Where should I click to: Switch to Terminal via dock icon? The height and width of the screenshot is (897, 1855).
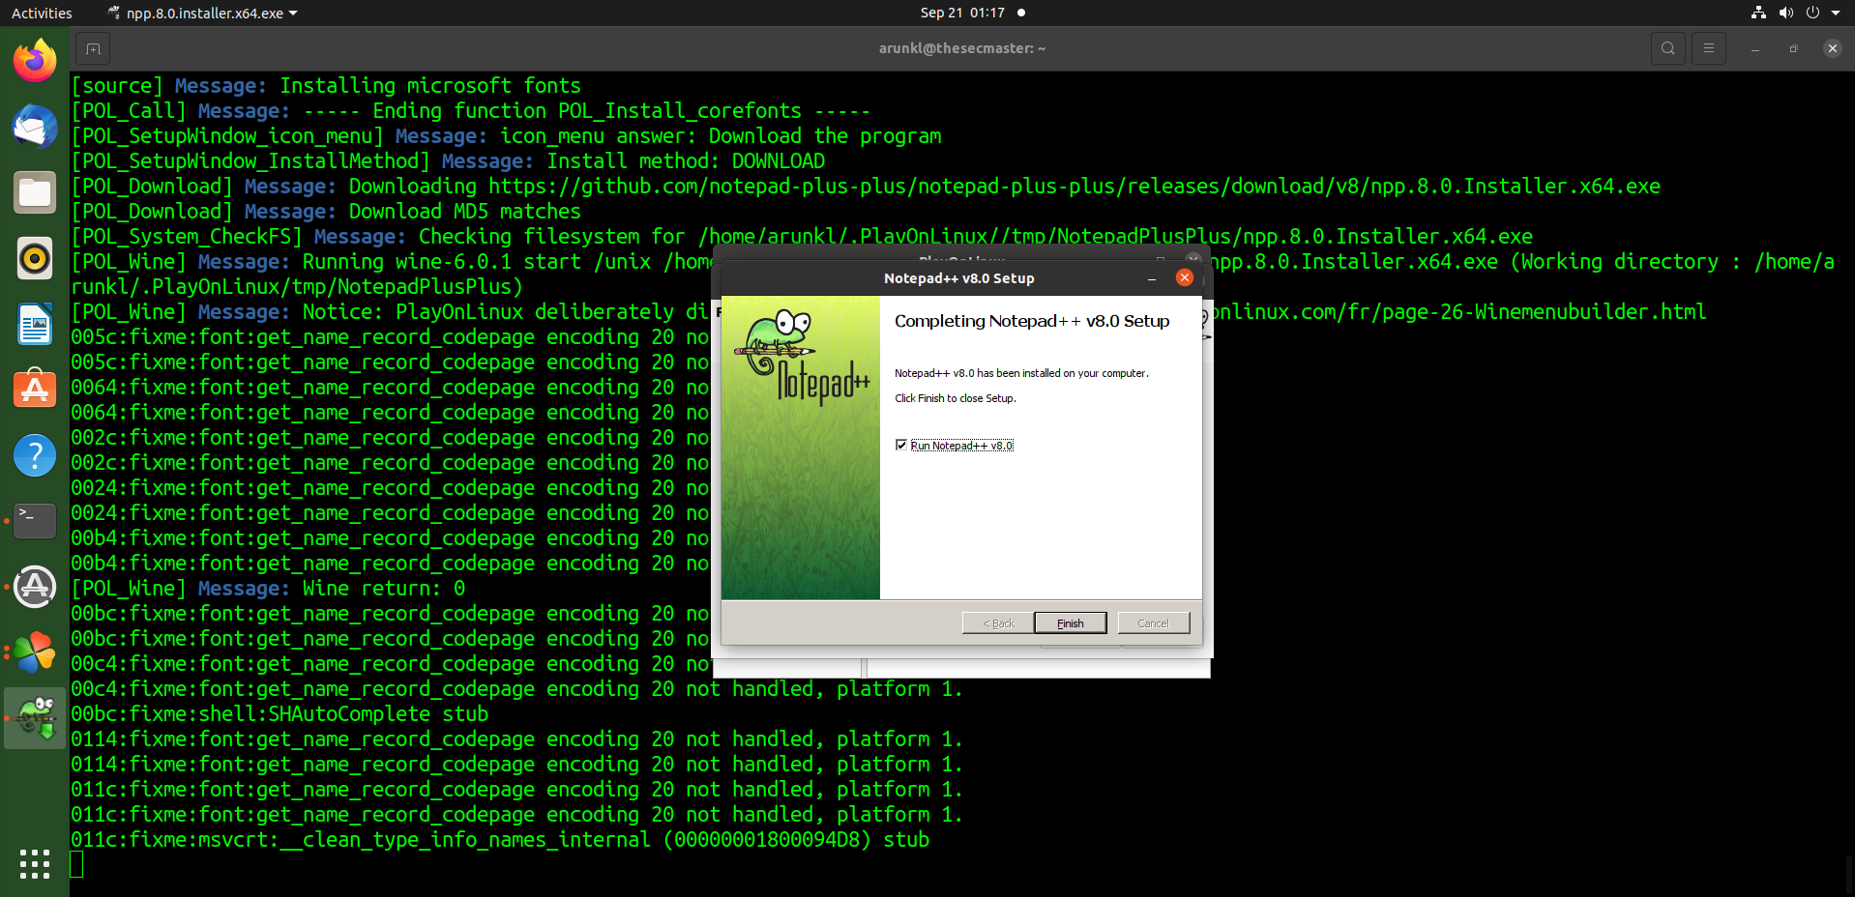coord(35,521)
